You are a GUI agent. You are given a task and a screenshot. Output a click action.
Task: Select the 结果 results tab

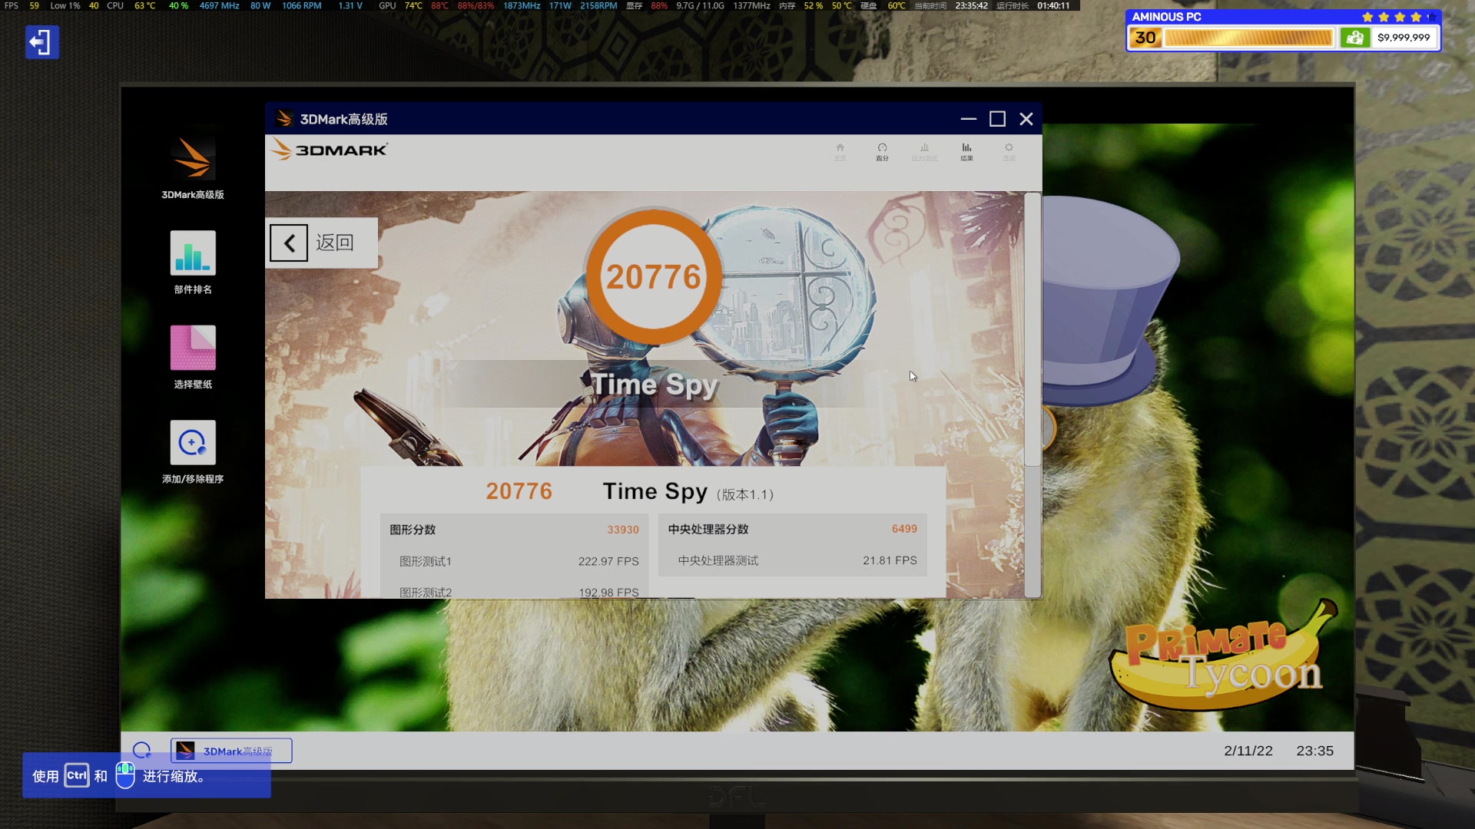coord(966,152)
